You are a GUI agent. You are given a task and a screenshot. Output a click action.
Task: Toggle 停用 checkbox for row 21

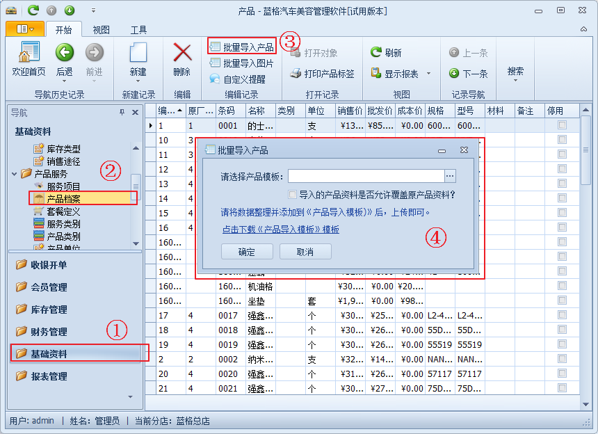pos(562,388)
